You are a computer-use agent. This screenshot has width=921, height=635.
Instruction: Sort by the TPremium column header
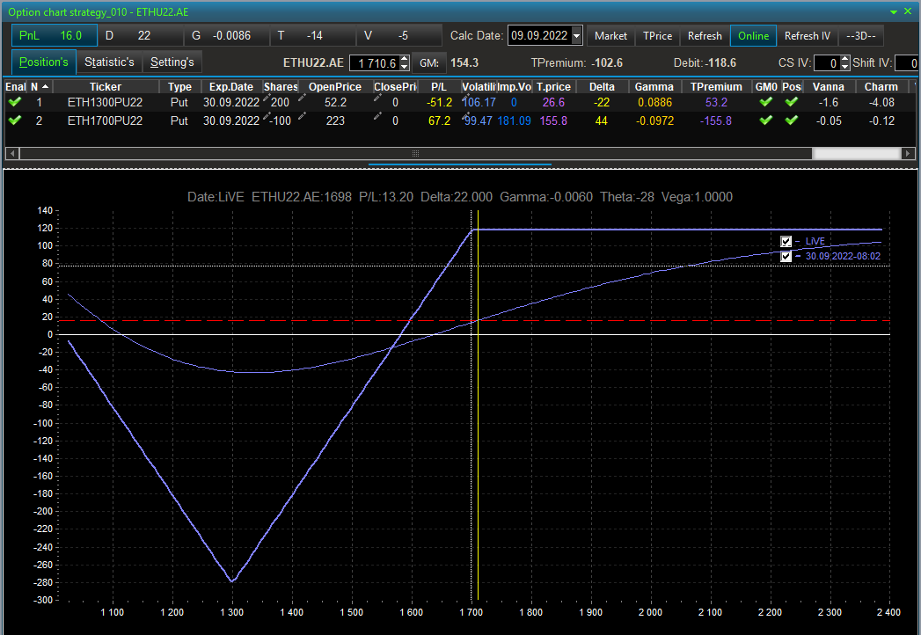click(716, 87)
